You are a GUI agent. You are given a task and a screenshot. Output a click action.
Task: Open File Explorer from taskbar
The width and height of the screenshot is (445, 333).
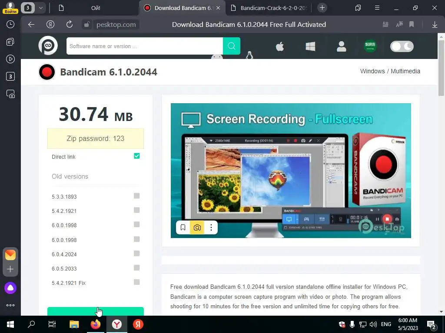tap(74, 324)
